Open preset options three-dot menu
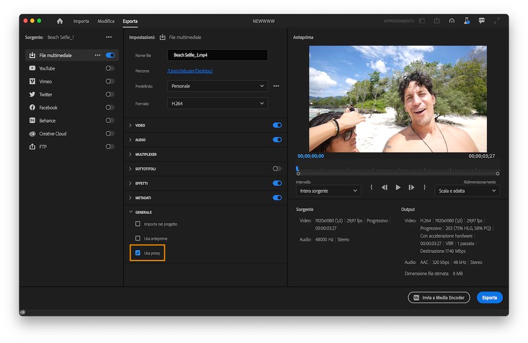The height and width of the screenshot is (343, 528). (276, 86)
